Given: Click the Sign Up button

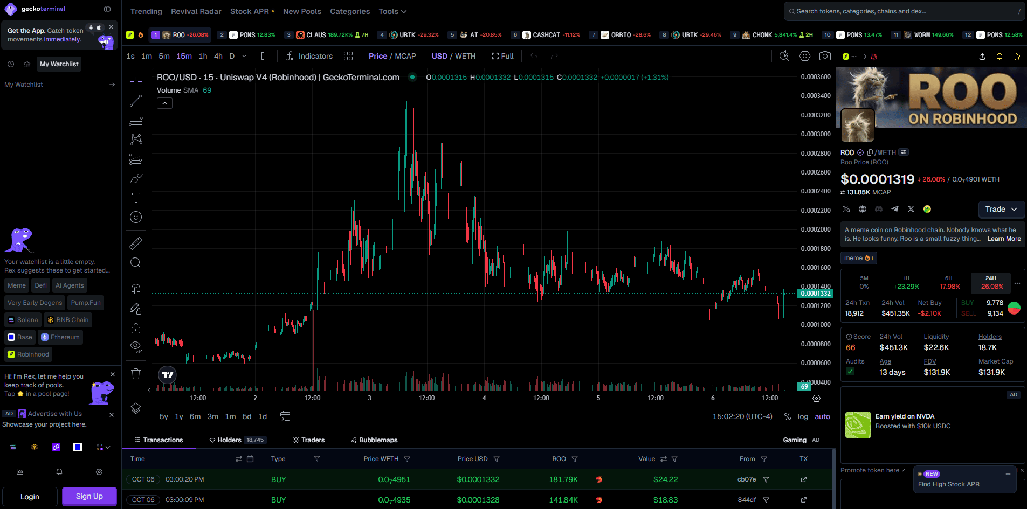Looking at the screenshot, I should [89, 497].
